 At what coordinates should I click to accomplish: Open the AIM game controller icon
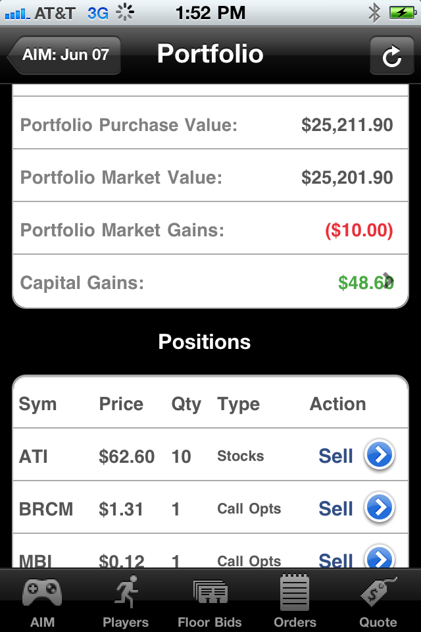tap(42, 592)
